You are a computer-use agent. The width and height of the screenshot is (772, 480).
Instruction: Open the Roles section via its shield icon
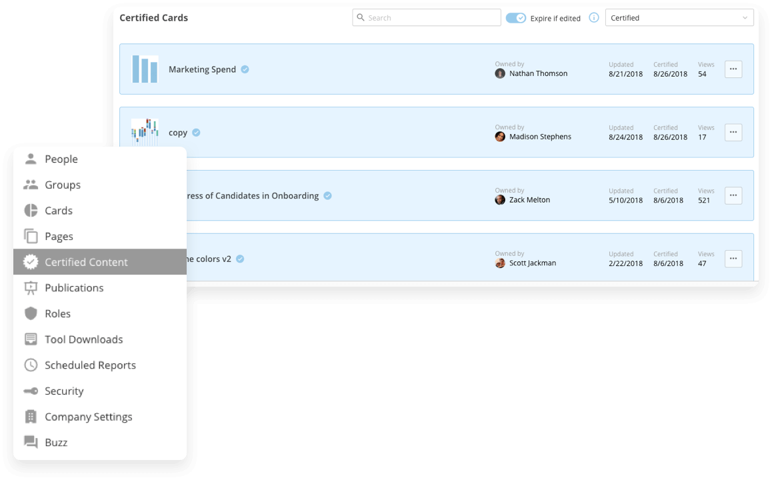click(31, 313)
